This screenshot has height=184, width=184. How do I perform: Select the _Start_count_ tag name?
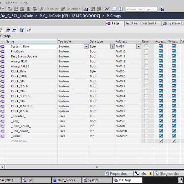pos(21,126)
